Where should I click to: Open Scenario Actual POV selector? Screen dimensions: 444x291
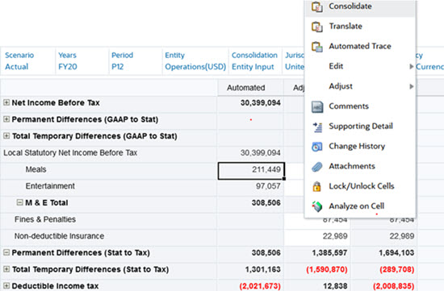[x=27, y=61]
